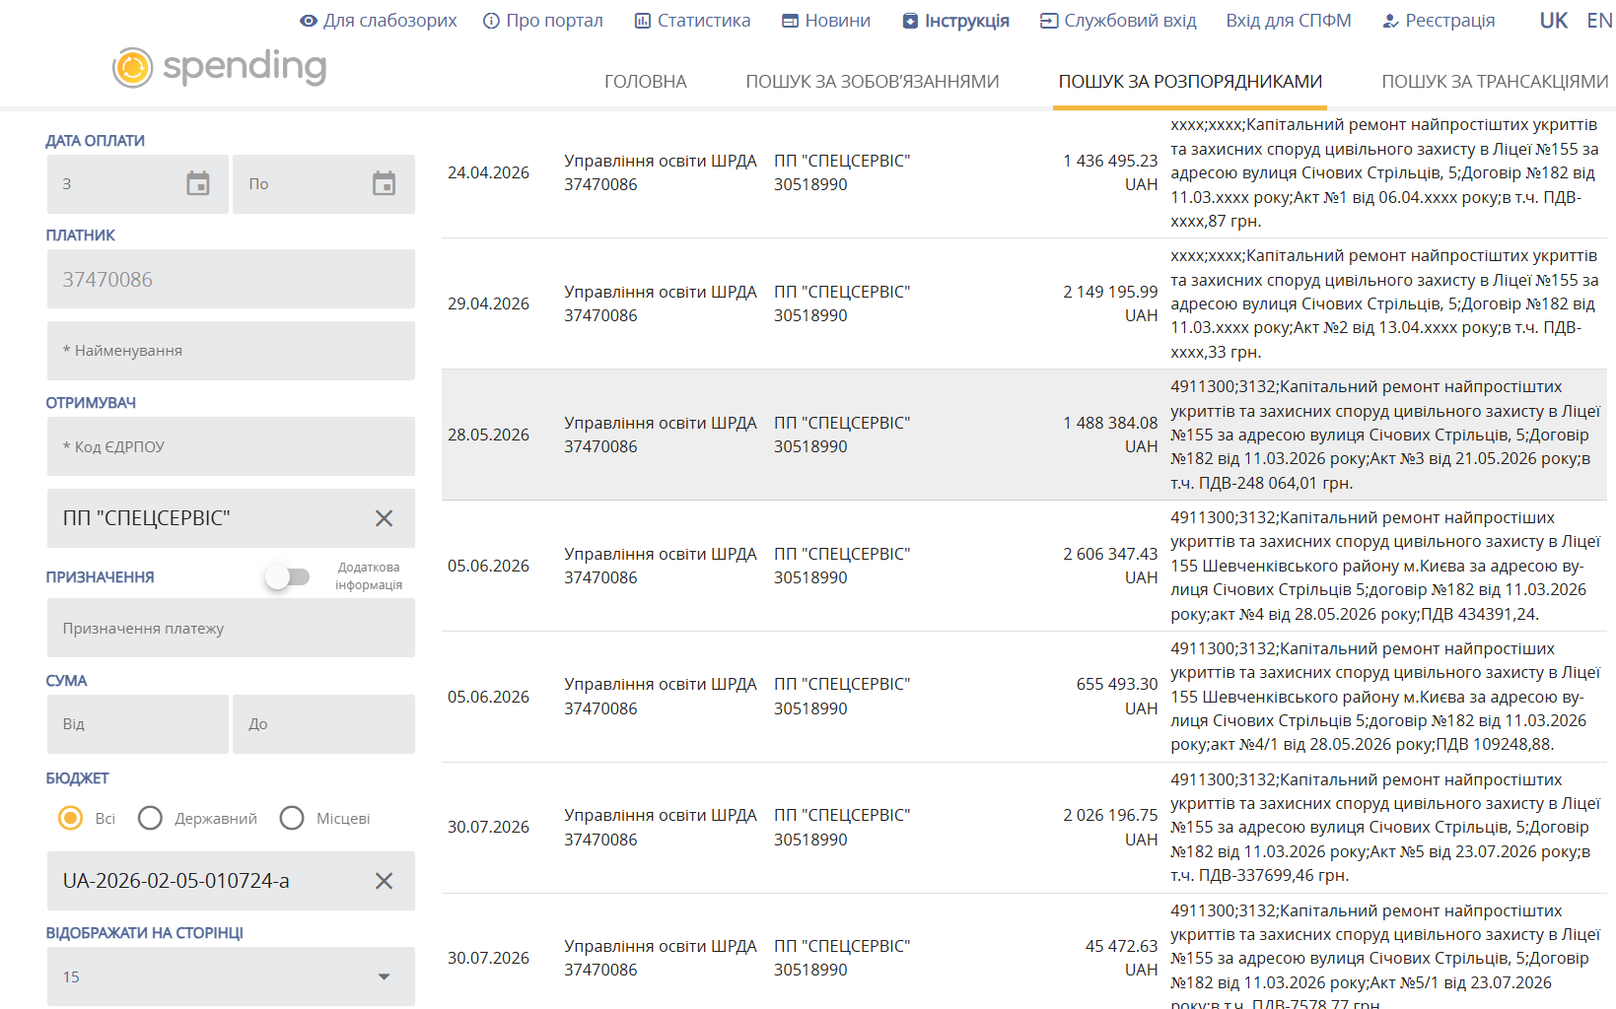The image size is (1616, 1009).
Task: Open the Про портал link
Action: (x=554, y=21)
